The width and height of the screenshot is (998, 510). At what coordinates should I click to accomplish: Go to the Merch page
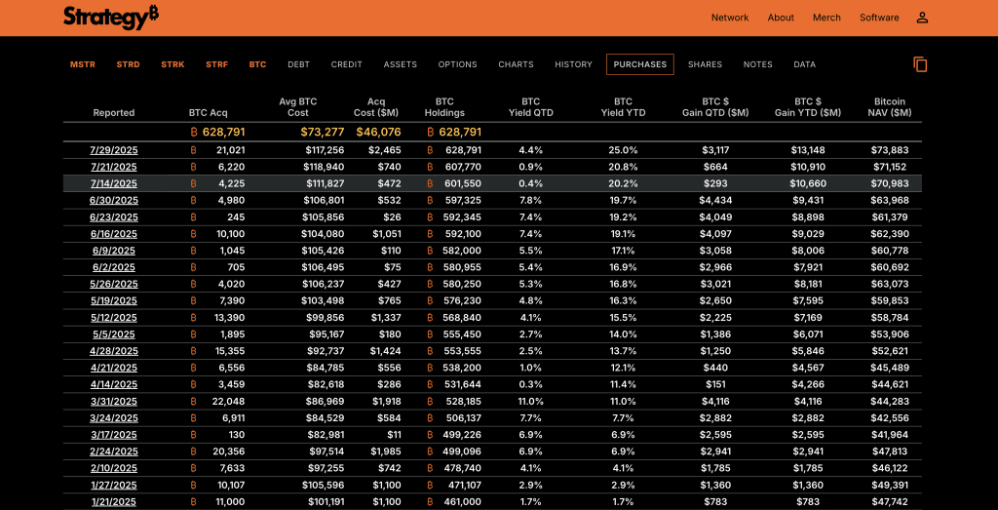pyautogui.click(x=826, y=18)
